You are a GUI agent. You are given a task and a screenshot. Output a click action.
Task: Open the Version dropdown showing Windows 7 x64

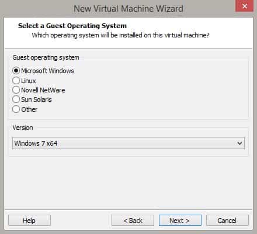click(128, 143)
